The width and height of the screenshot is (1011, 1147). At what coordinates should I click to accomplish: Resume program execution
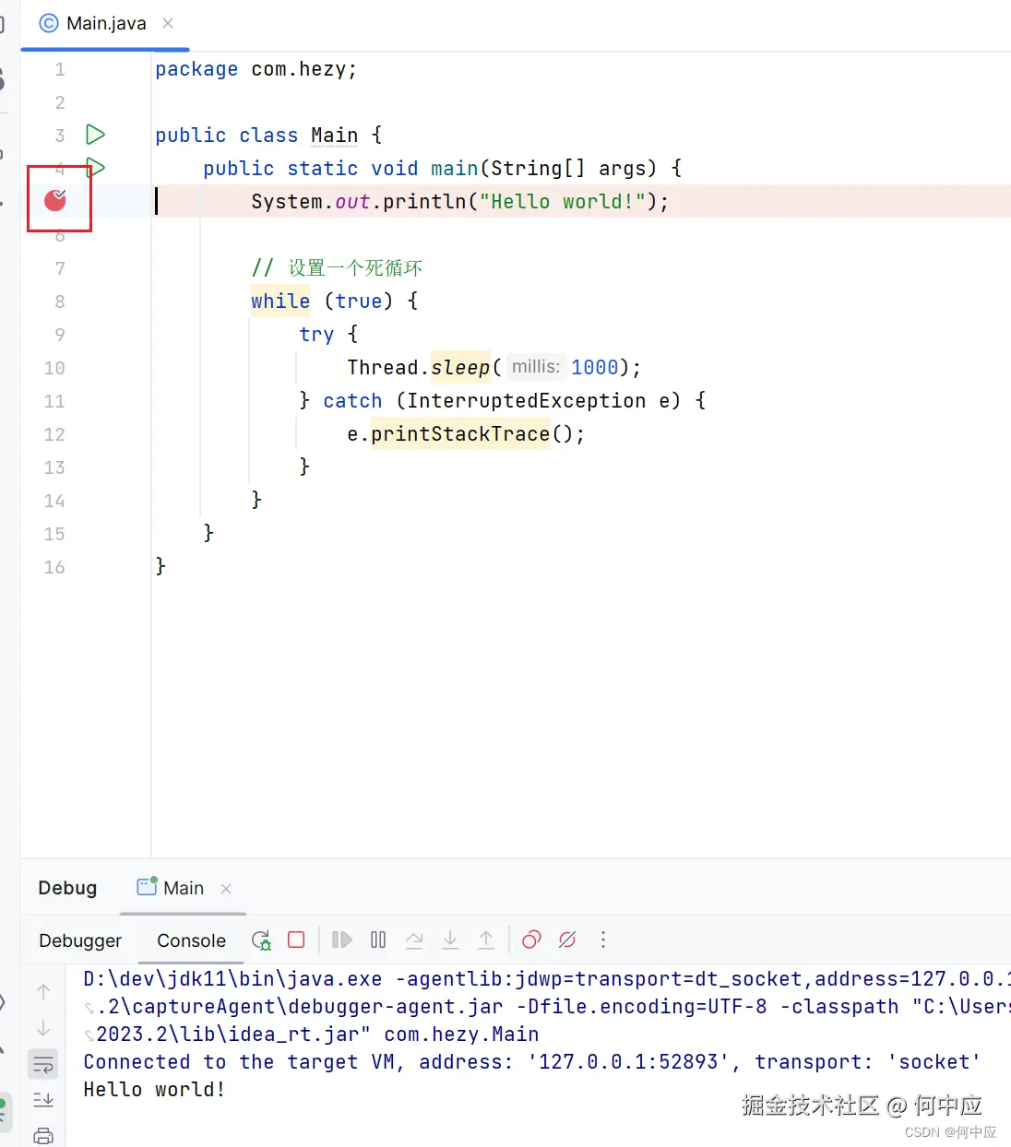342,940
